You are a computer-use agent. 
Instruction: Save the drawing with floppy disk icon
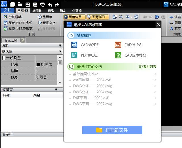(x=28, y=5)
